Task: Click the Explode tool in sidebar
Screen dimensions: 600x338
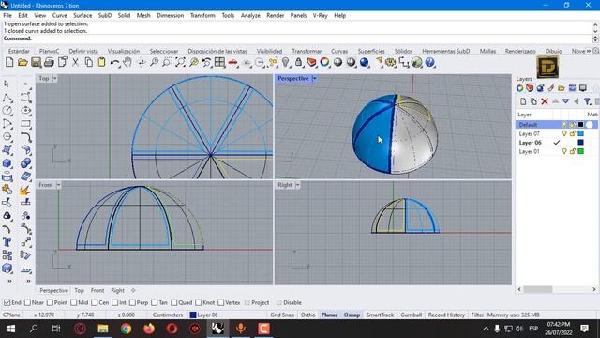Action: (x=24, y=190)
